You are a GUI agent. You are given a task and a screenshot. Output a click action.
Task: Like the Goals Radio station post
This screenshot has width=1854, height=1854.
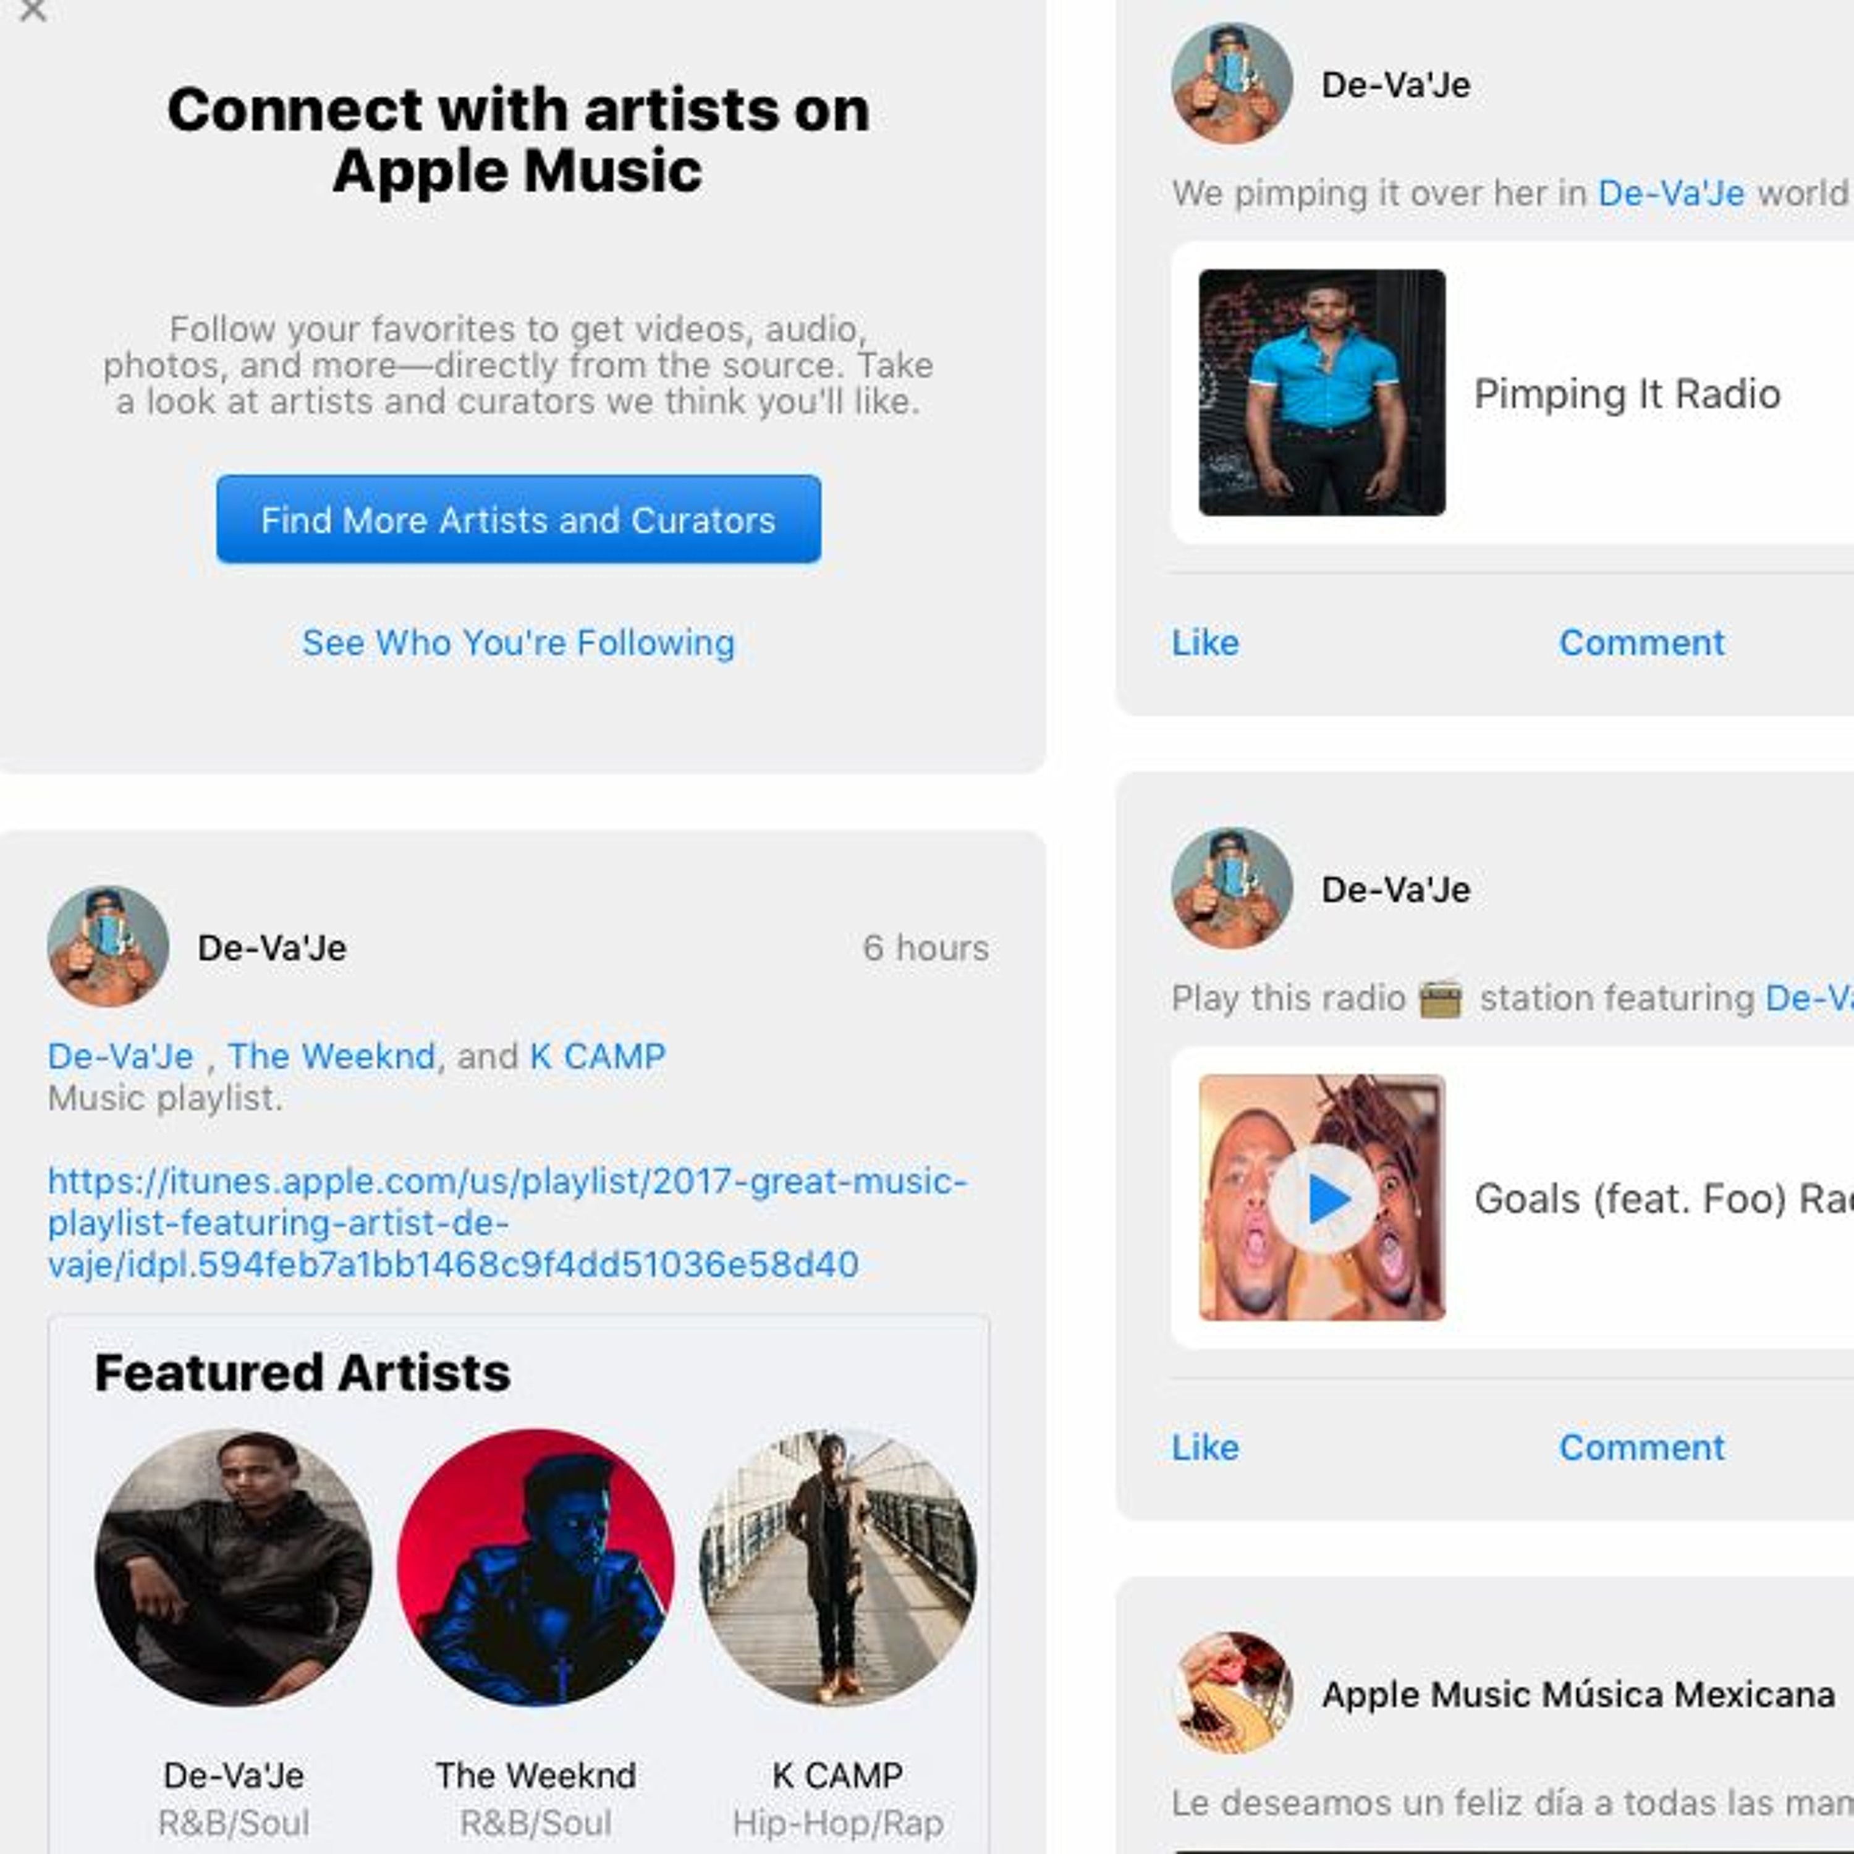coord(1205,1447)
